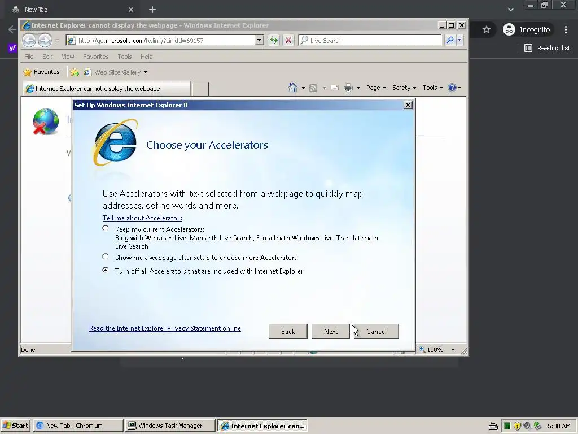Select Keep my current Accelerators option

106,229
